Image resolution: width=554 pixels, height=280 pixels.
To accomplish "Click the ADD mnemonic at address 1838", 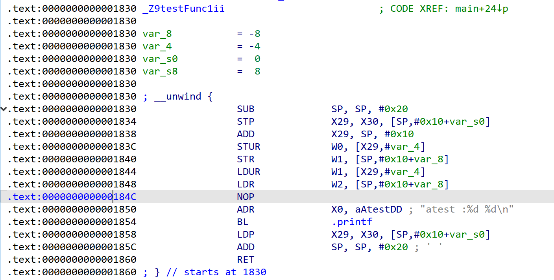I will tap(246, 134).
